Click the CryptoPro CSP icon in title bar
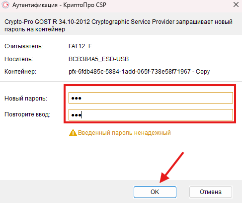The height and width of the screenshot is (203, 242). (5, 4)
